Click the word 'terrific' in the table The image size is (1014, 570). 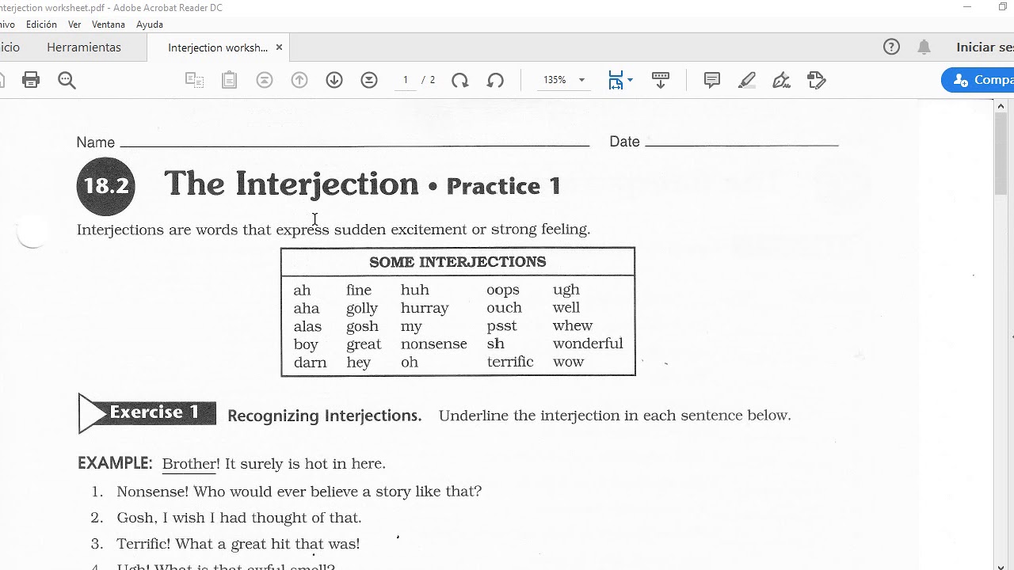pyautogui.click(x=510, y=362)
